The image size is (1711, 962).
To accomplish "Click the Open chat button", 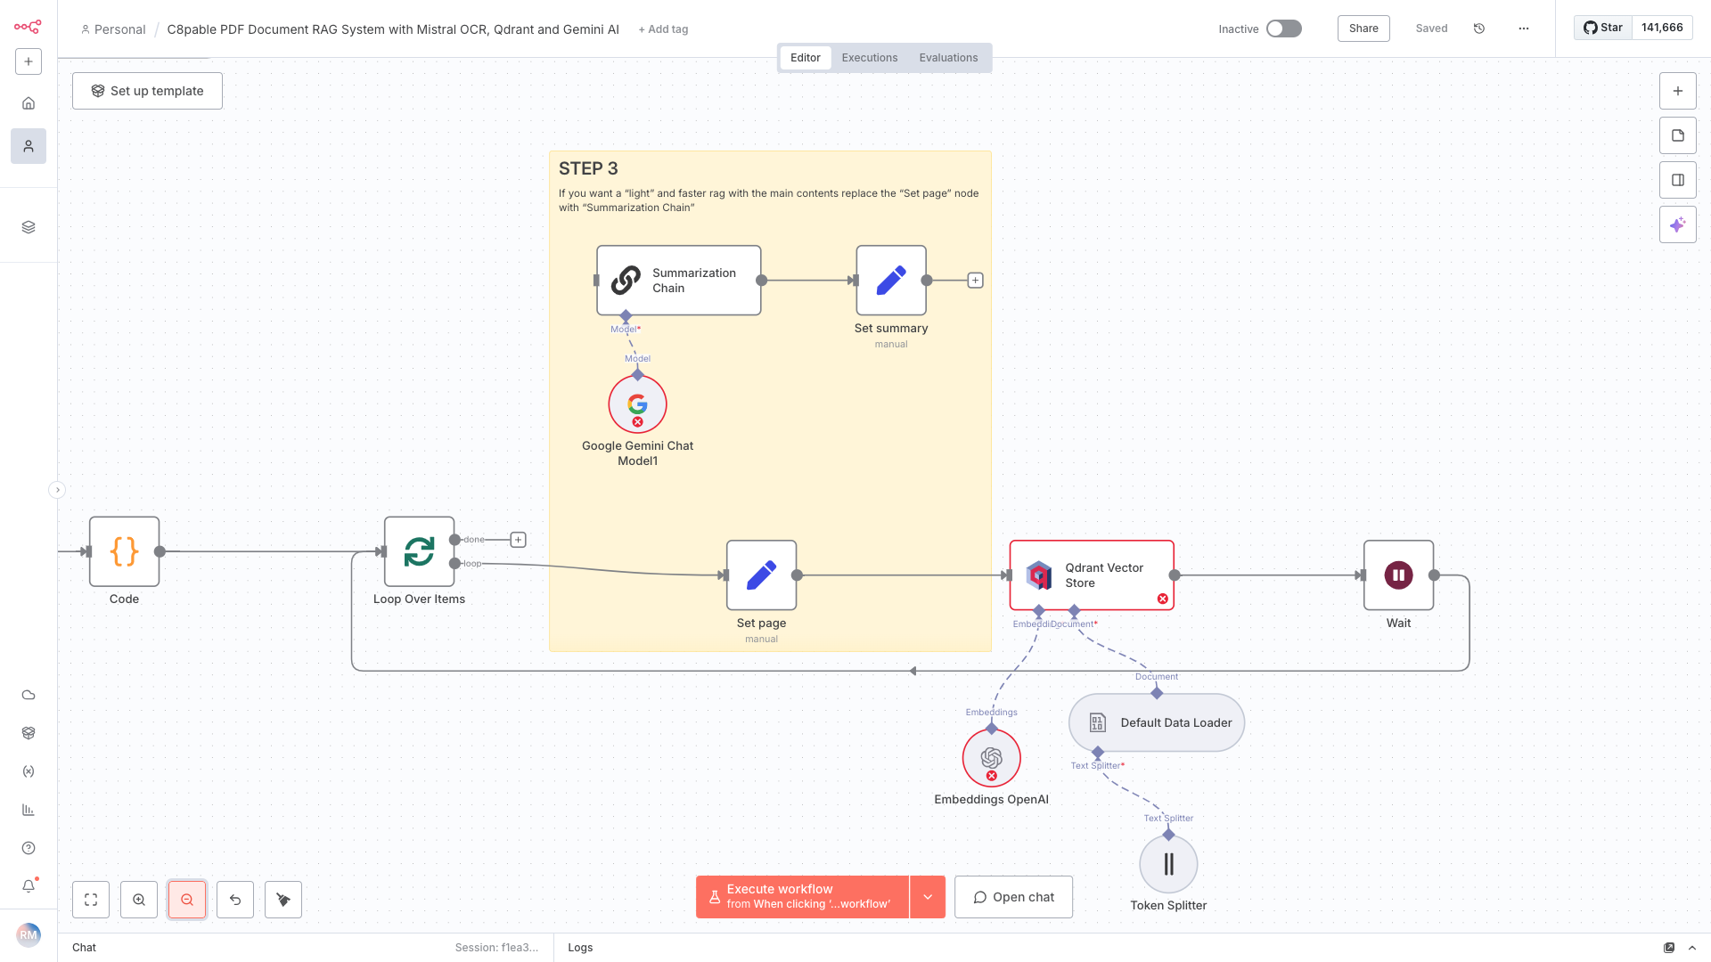I will (x=1013, y=897).
